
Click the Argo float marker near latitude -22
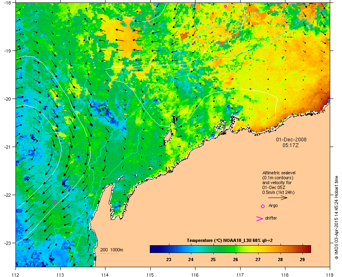[55, 202]
